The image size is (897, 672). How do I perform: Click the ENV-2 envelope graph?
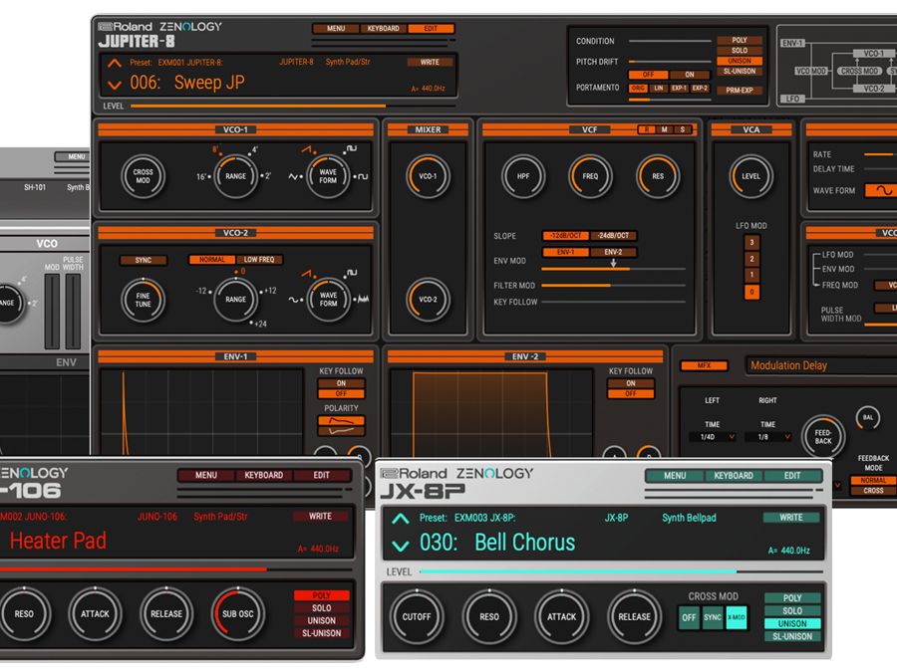tap(490, 412)
